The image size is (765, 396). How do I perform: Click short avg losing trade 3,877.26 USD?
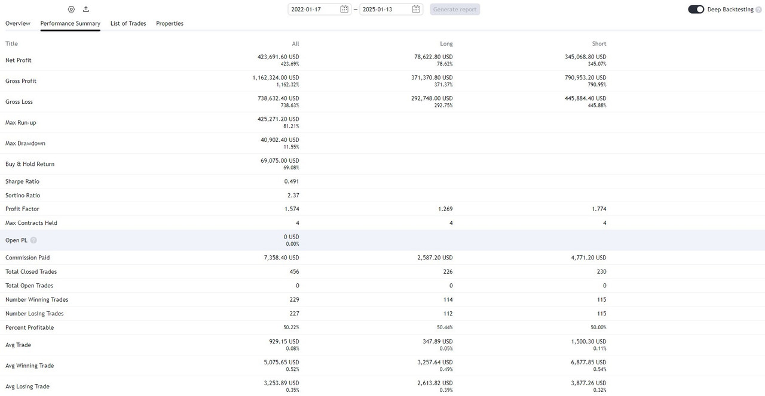pos(589,383)
